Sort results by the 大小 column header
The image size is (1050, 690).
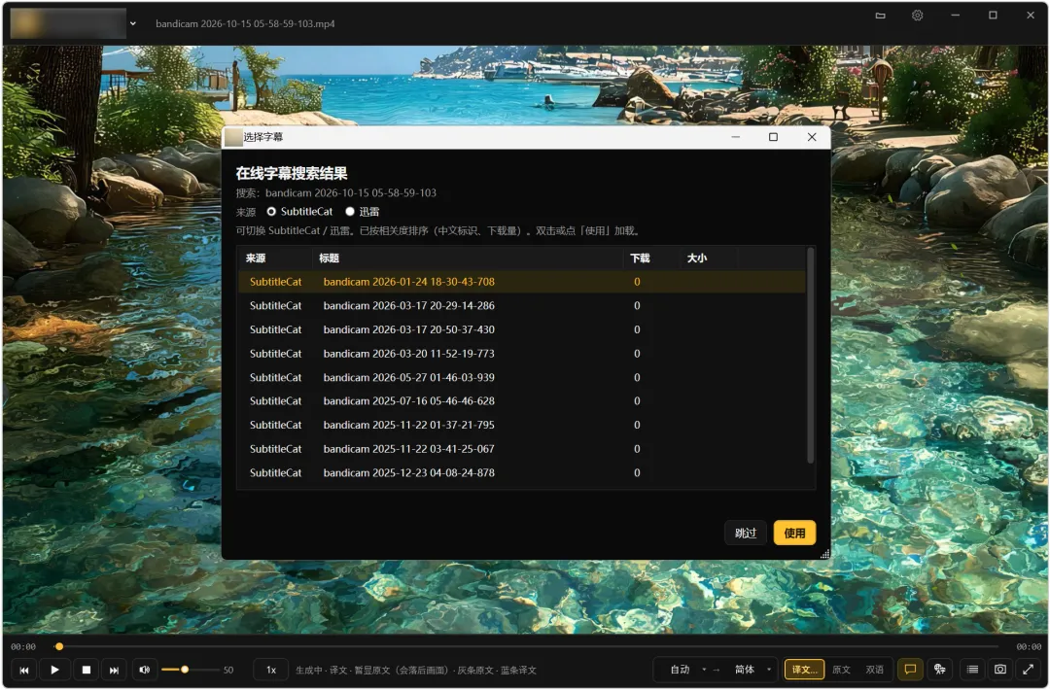(708, 259)
